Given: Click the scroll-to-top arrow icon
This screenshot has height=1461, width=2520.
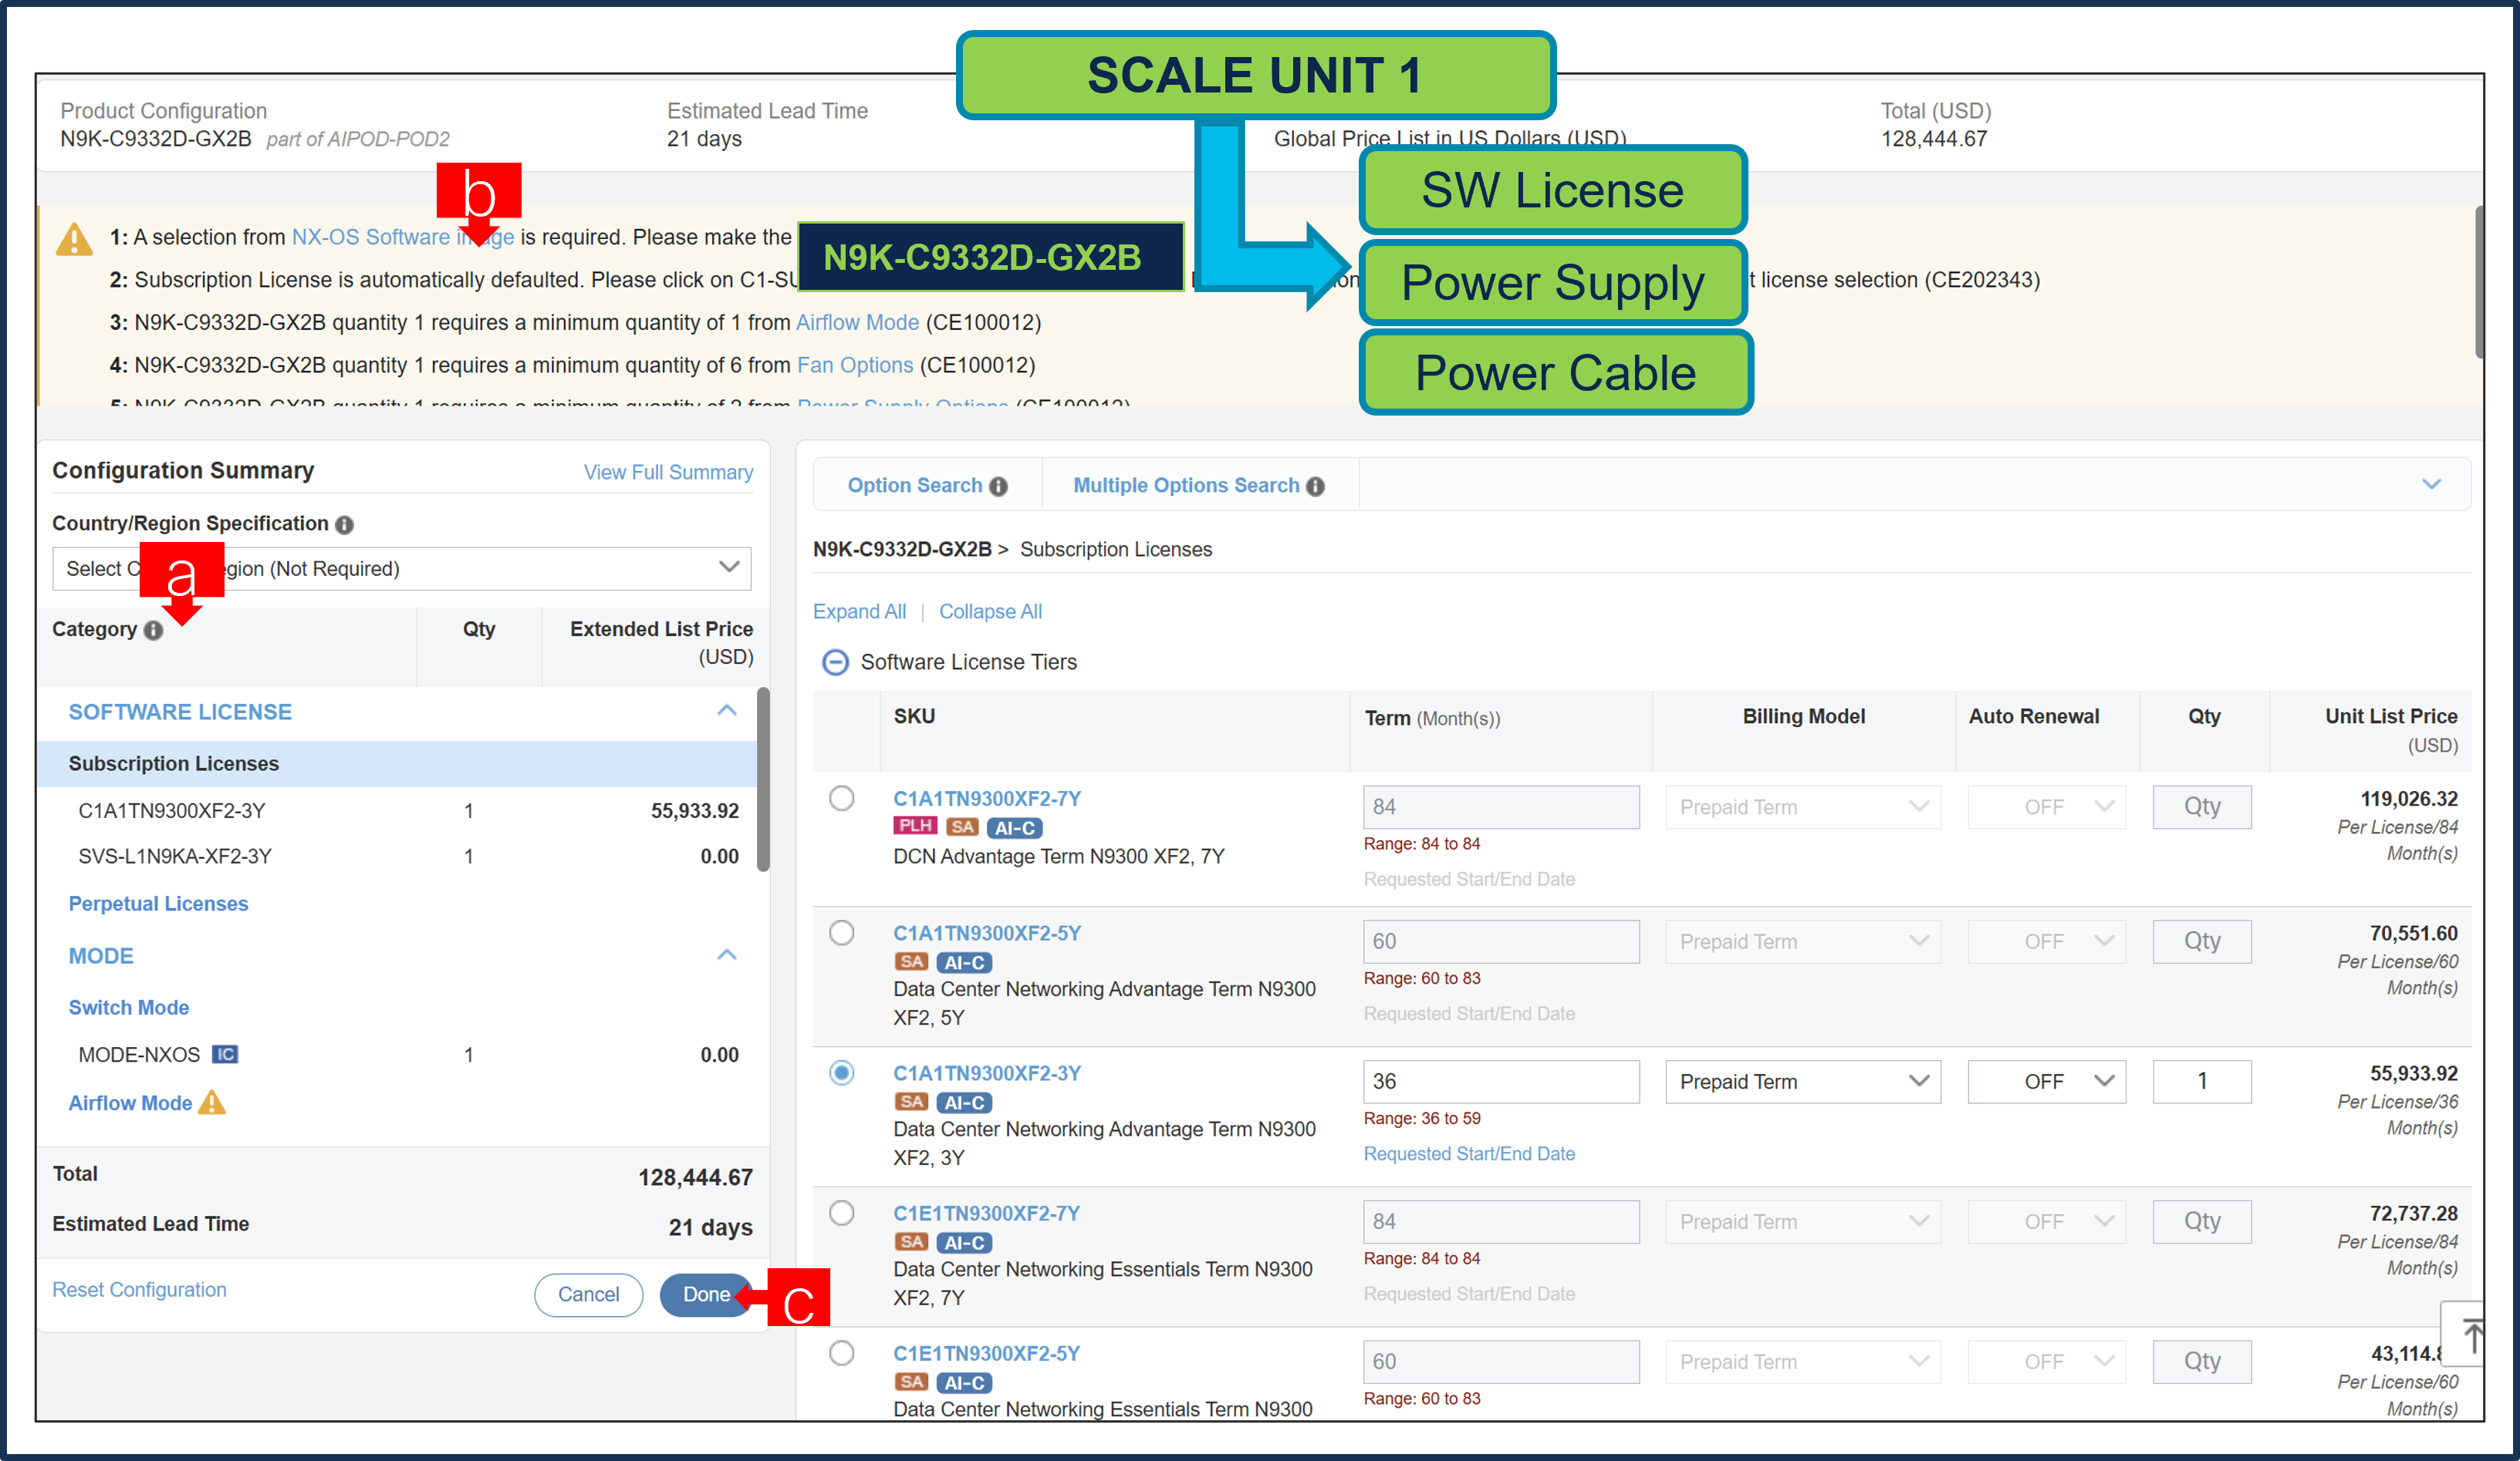Looking at the screenshot, I should (x=2472, y=1334).
